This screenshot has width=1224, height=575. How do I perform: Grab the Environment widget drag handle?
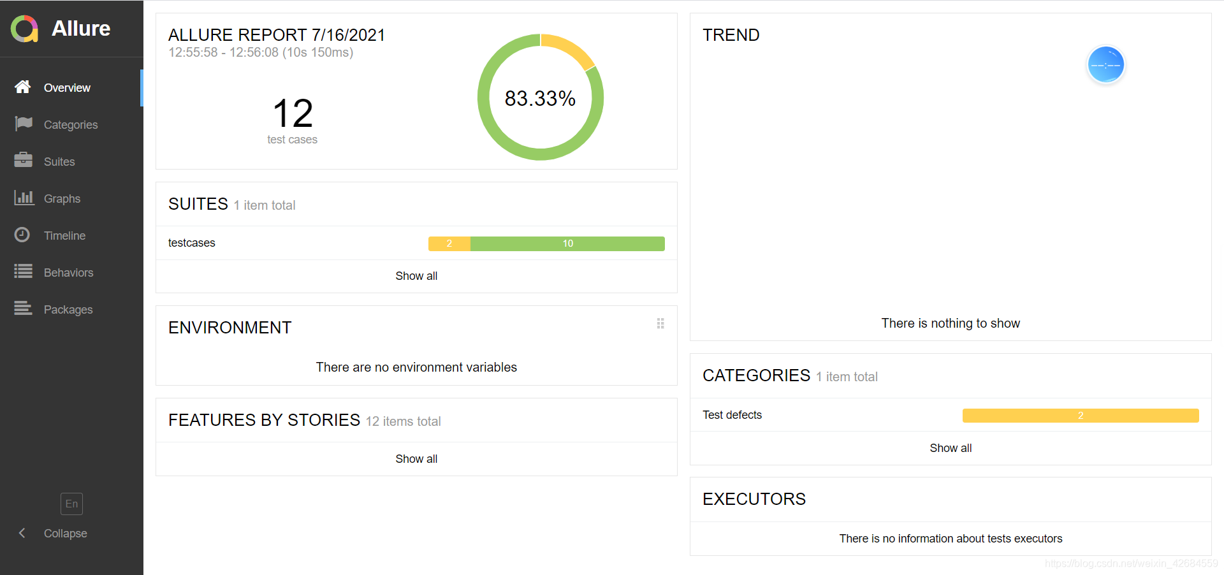point(660,323)
